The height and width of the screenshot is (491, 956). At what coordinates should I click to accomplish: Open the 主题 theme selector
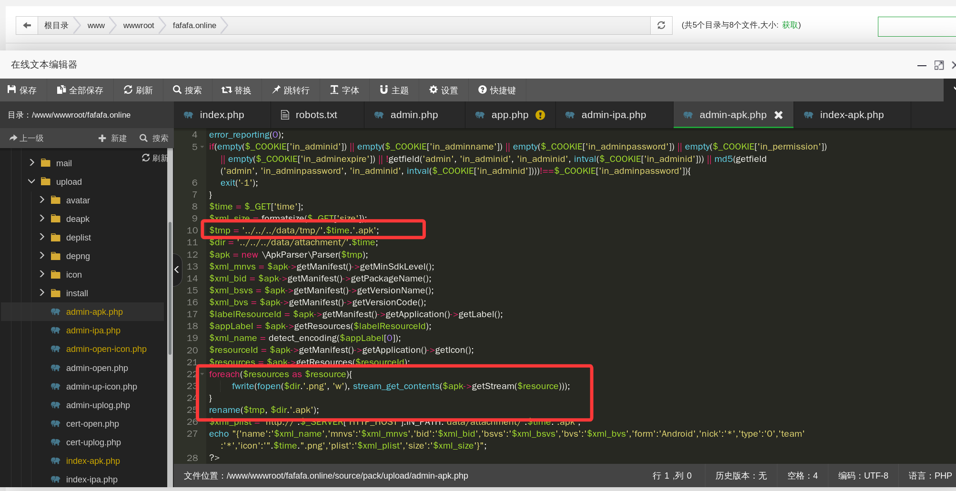click(x=394, y=90)
